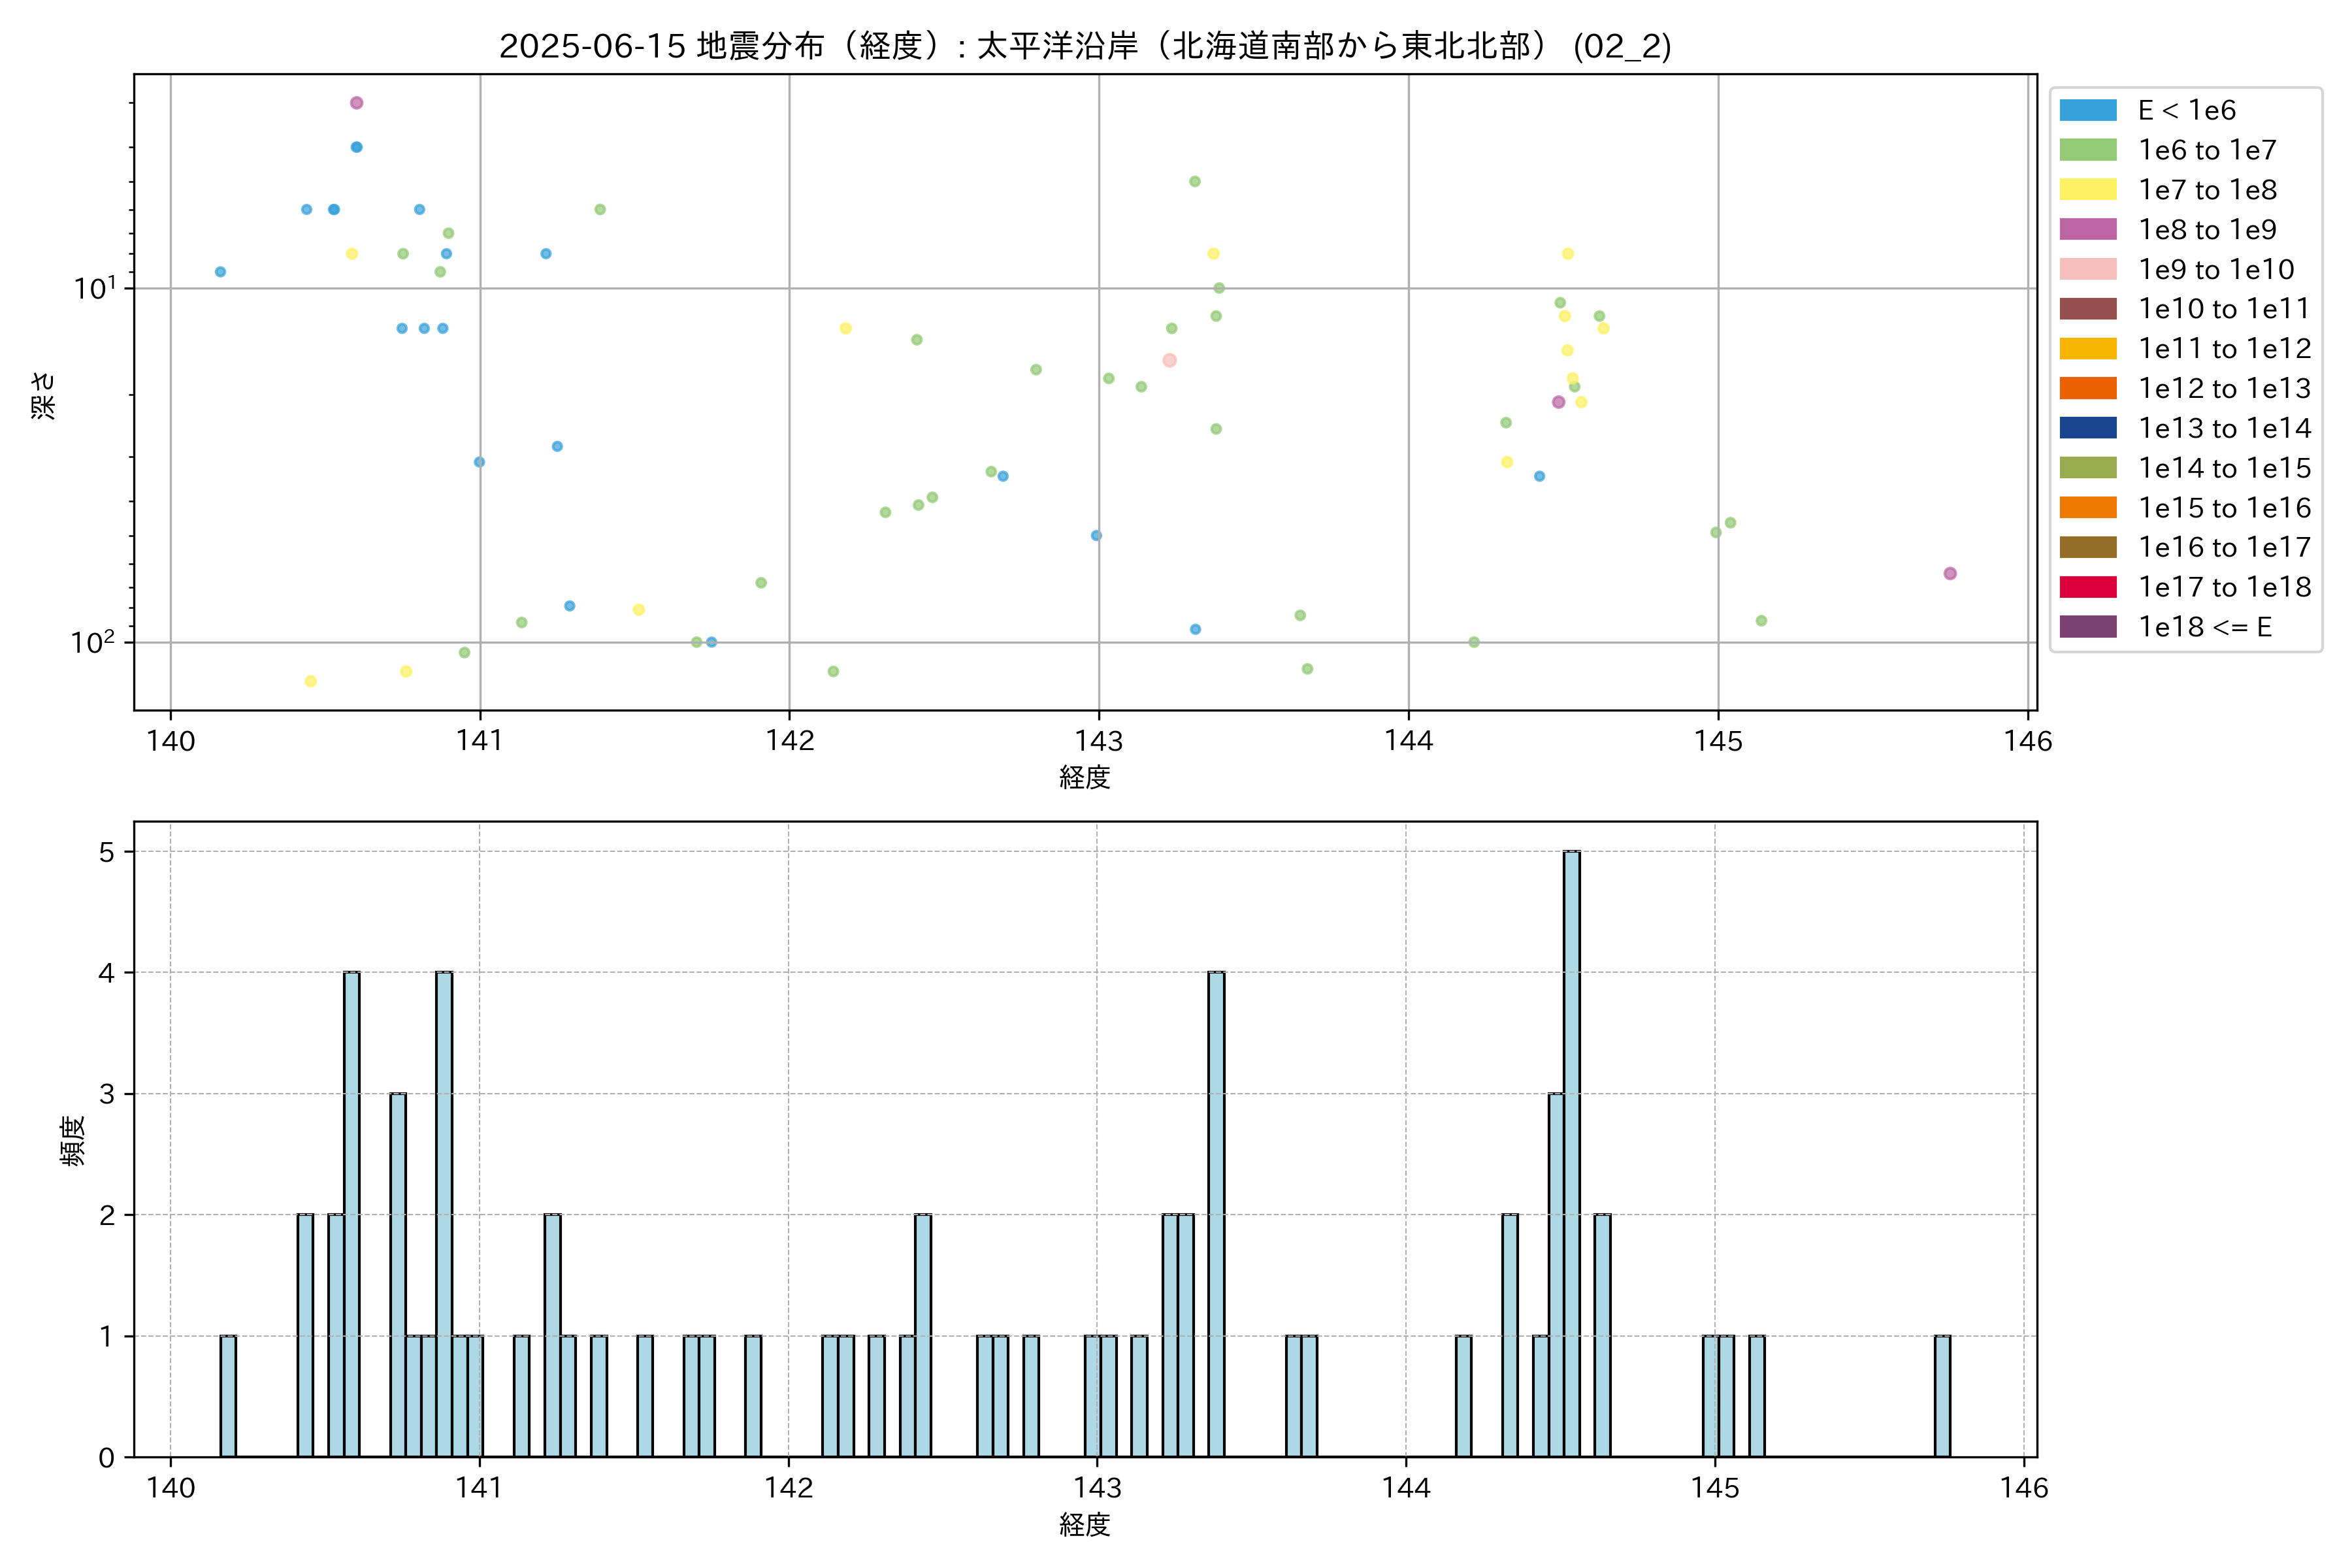The image size is (2352, 1568).
Task: Click the tallest histogram bar with frequency 5
Action: [1571, 1150]
